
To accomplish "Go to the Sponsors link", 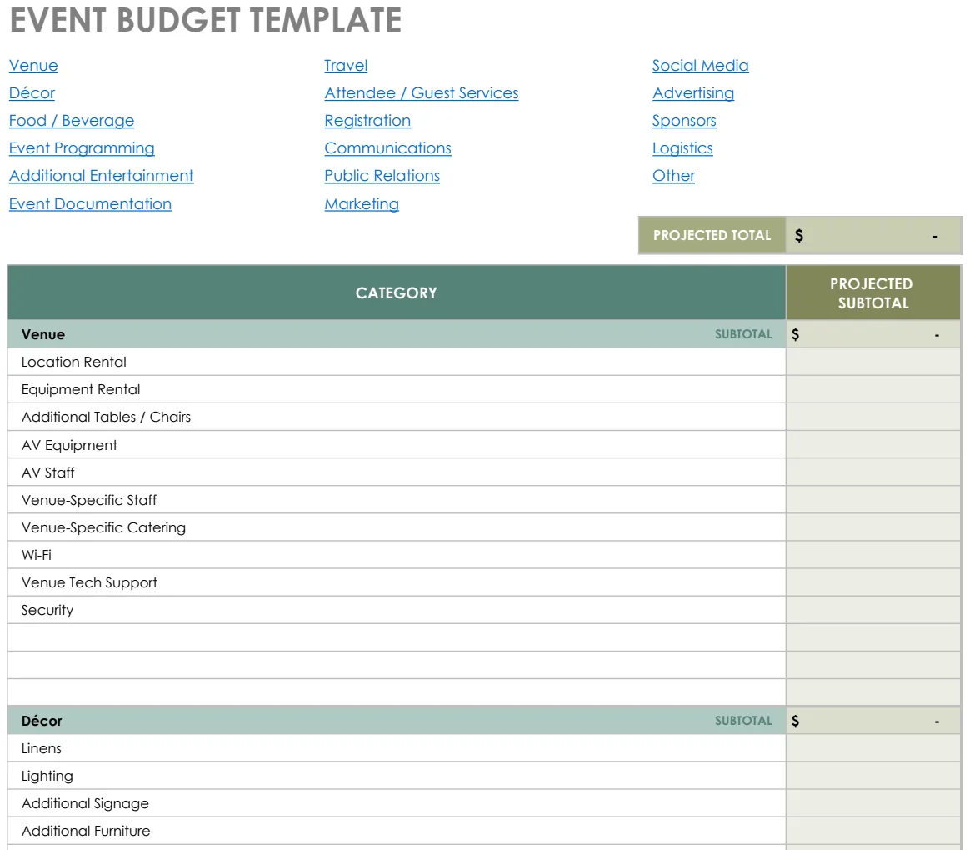I will [684, 121].
